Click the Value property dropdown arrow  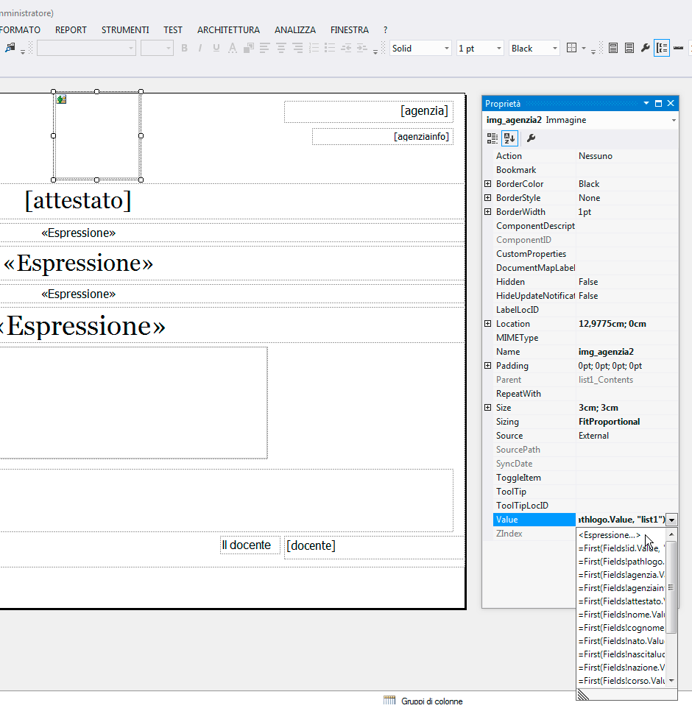[671, 520]
